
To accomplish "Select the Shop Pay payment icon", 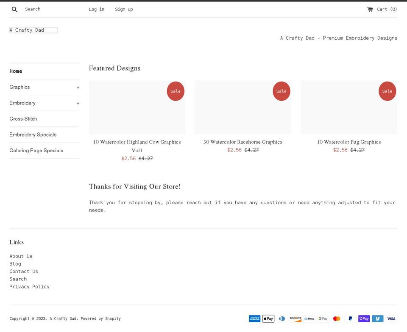I will click(x=364, y=318).
